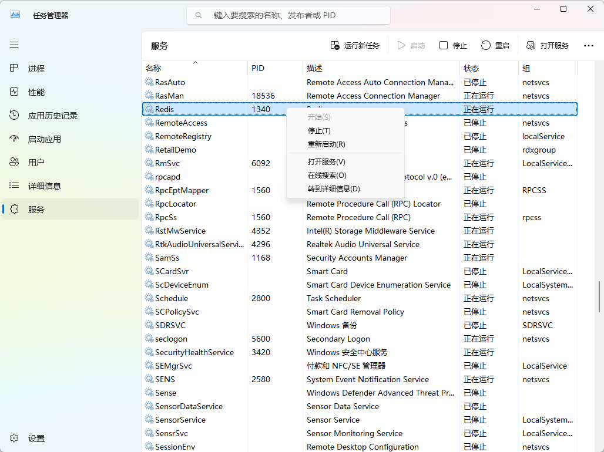The image size is (604, 452).
Task: Click 打开服务 in the toolbar
Action: pos(546,45)
